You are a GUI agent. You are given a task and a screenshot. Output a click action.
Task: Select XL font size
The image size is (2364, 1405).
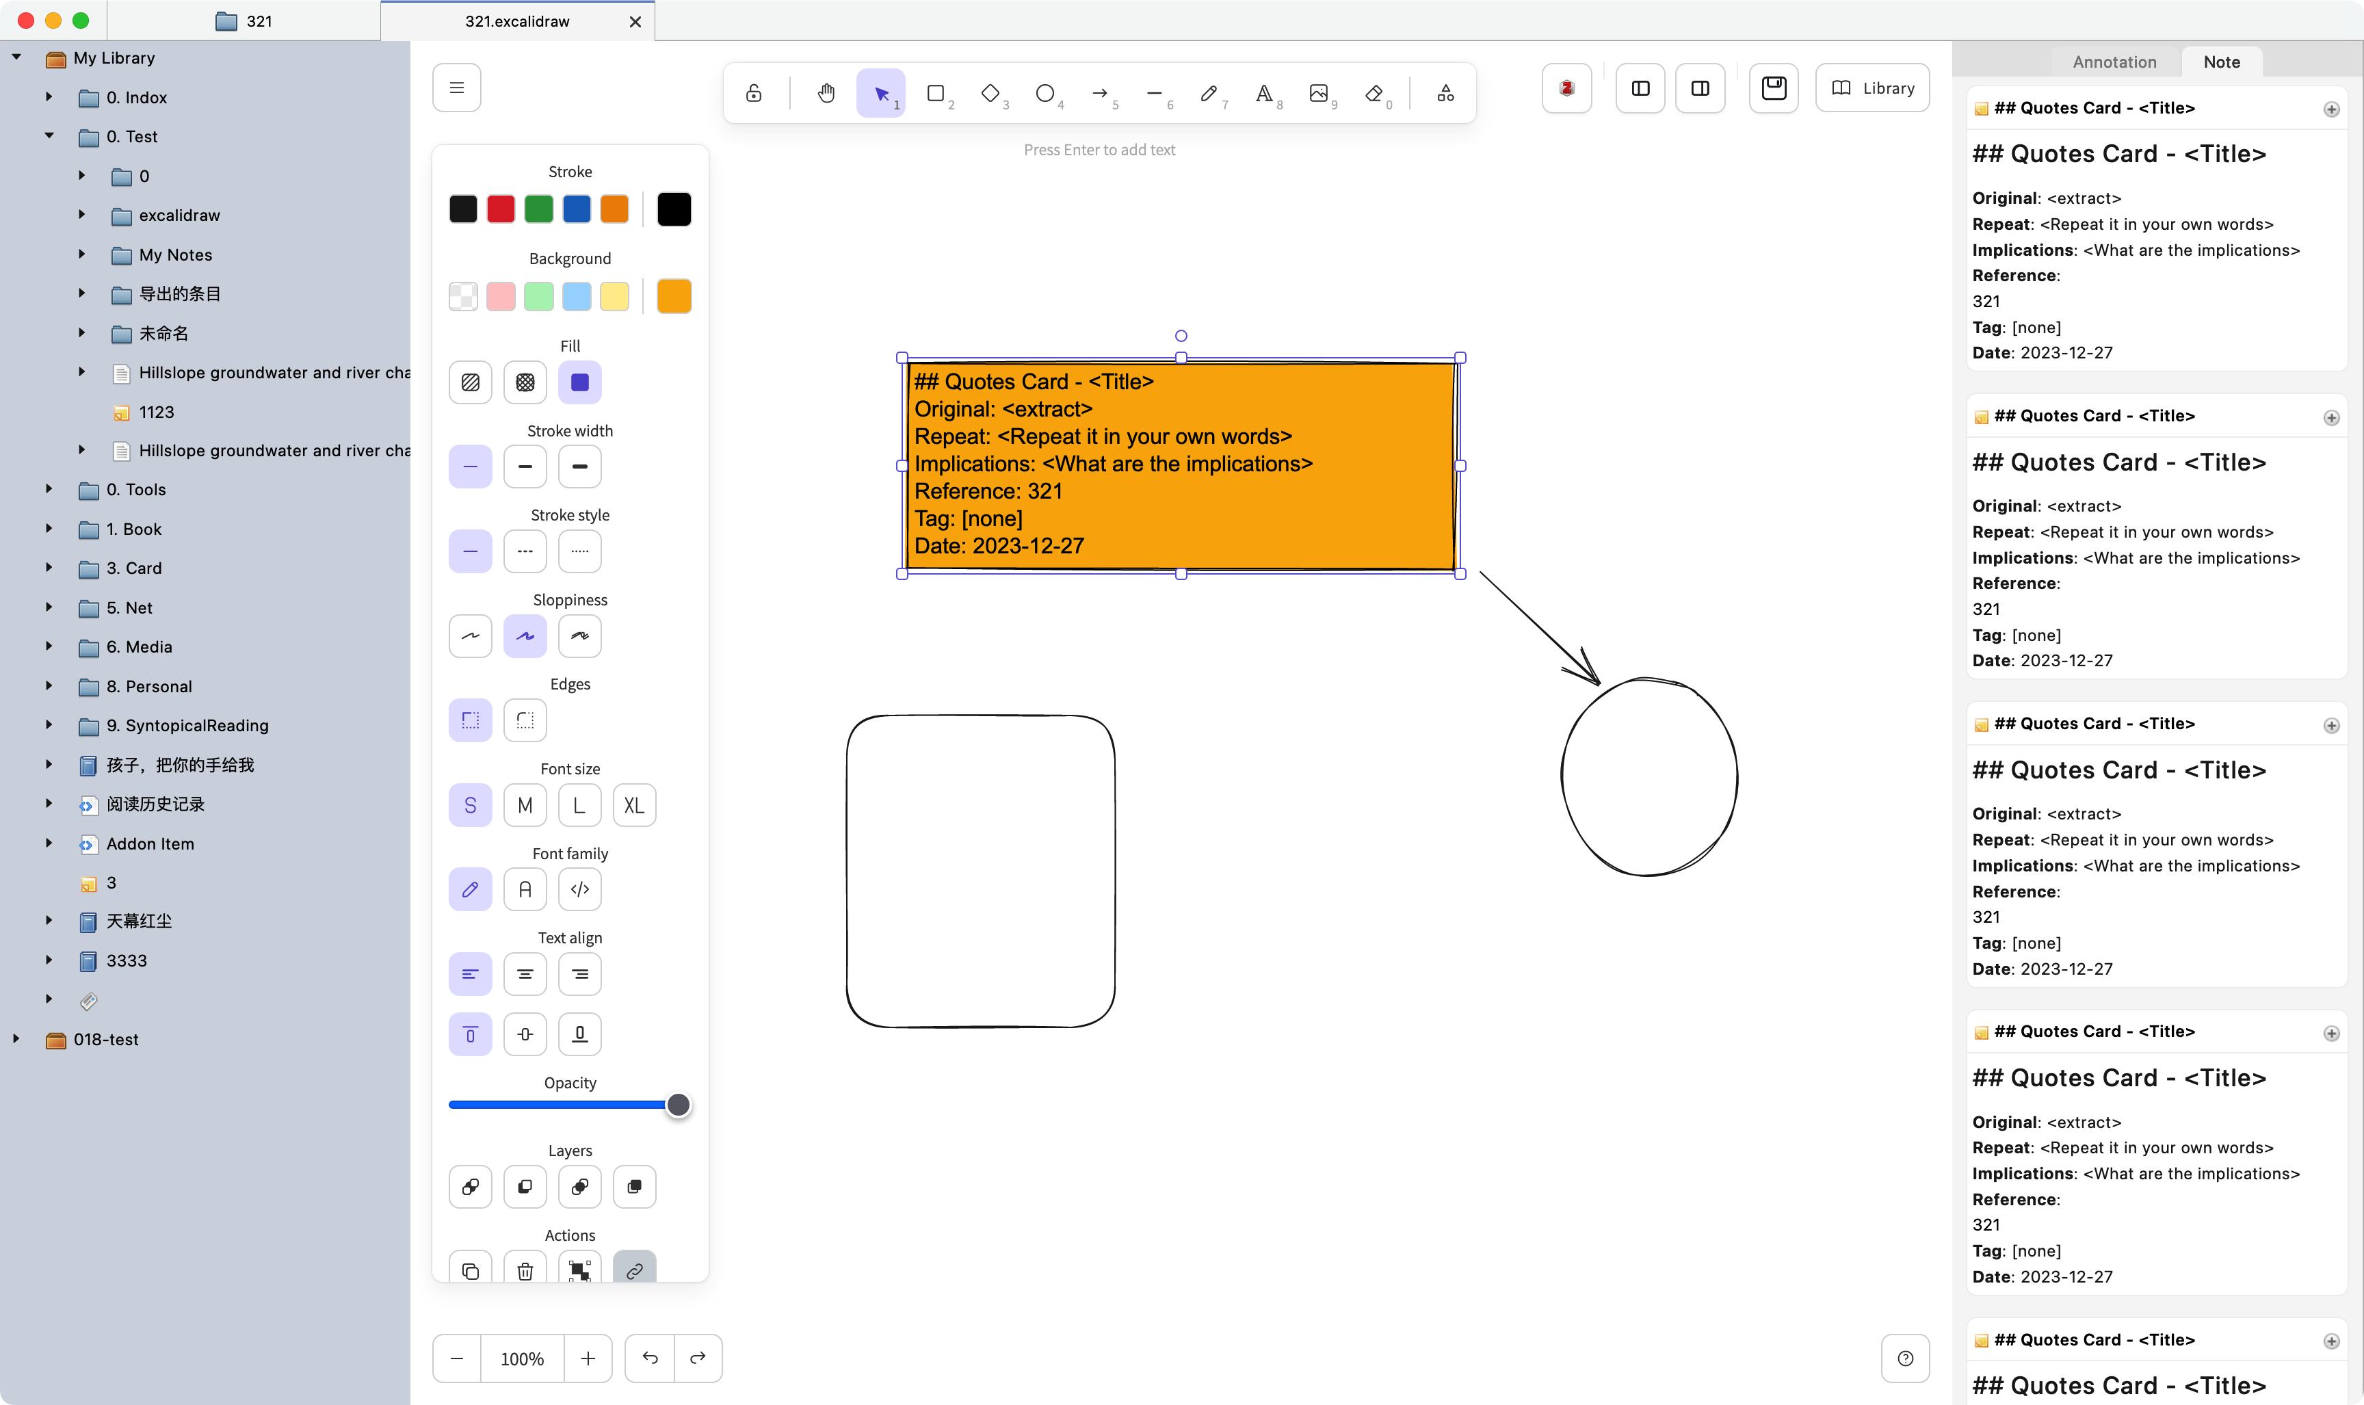point(634,806)
